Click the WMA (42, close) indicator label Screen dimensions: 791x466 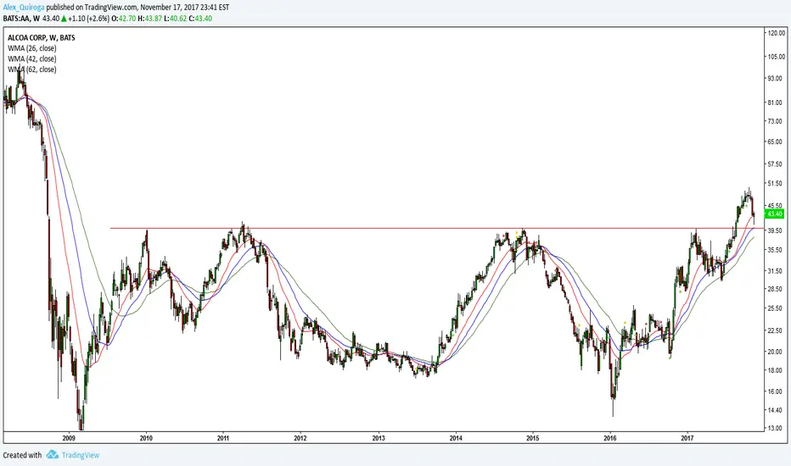tap(31, 59)
